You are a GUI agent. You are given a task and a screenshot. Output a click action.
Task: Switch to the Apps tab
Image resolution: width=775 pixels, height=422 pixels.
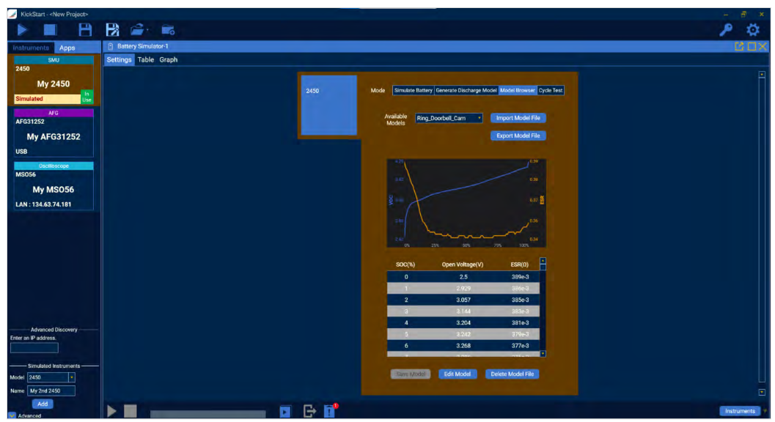point(67,48)
